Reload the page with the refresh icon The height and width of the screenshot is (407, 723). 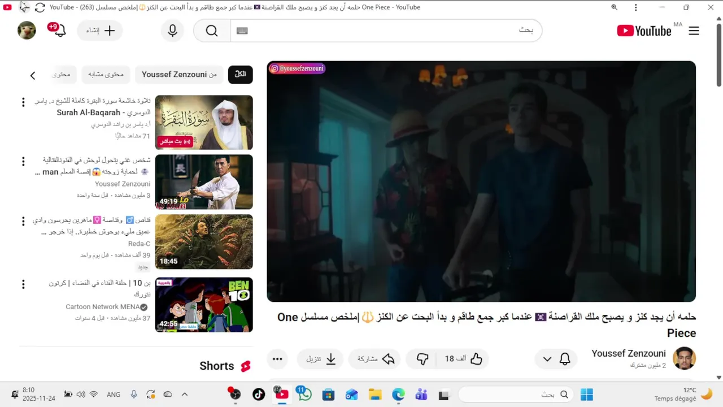(40, 7)
